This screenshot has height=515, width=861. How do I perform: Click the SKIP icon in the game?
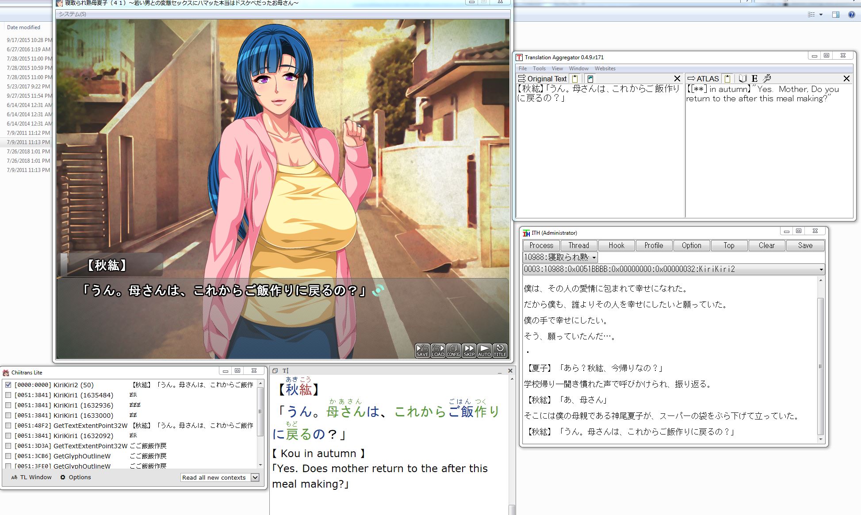click(x=469, y=350)
